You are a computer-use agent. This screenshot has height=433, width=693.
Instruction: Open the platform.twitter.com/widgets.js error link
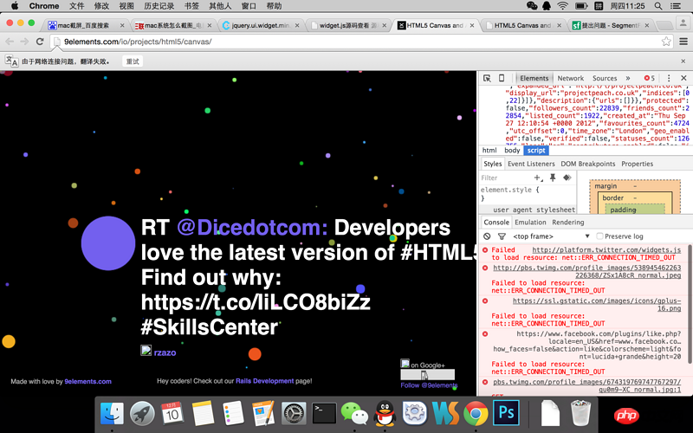(x=606, y=250)
